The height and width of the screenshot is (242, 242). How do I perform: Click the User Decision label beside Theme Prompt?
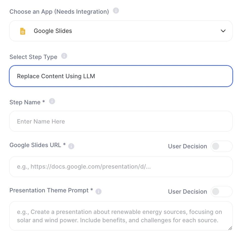click(x=187, y=192)
